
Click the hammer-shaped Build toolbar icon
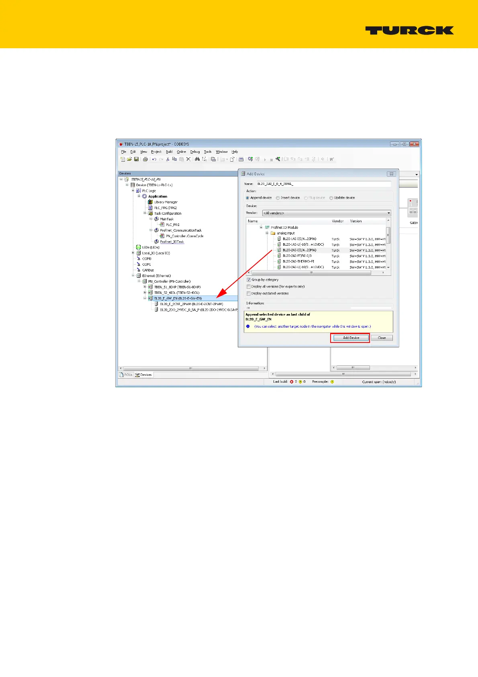pyautogui.click(x=278, y=159)
